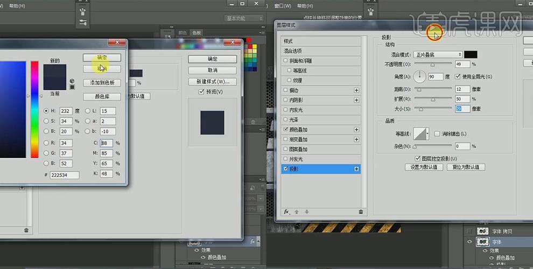Select 混合选项 in Layer Style list
Screen dimensions: 533x269
pyautogui.click(x=321, y=51)
